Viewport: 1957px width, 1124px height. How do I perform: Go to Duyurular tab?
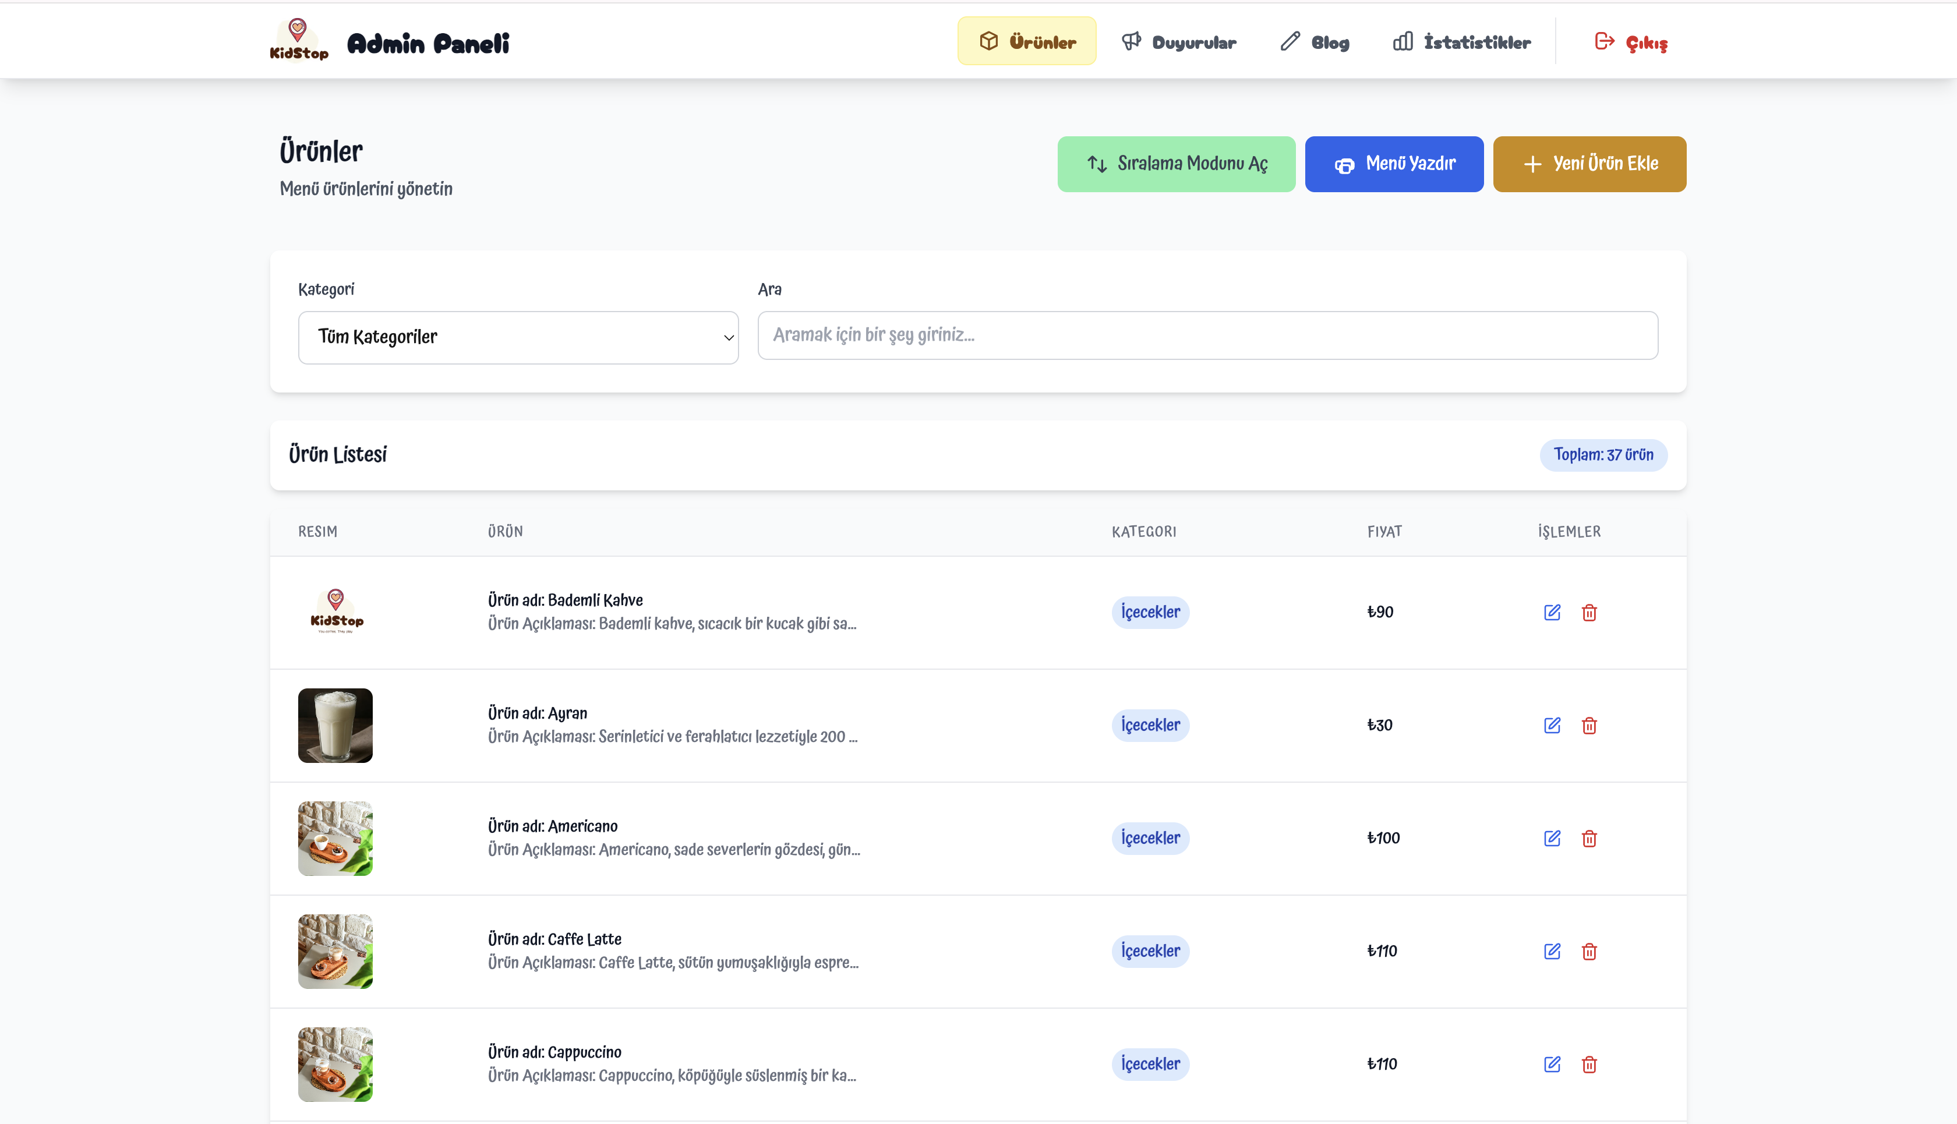pyautogui.click(x=1179, y=42)
